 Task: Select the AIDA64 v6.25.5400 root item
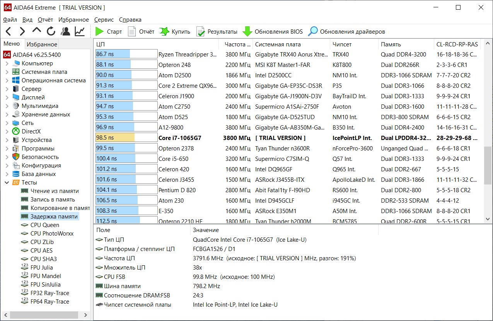32,55
